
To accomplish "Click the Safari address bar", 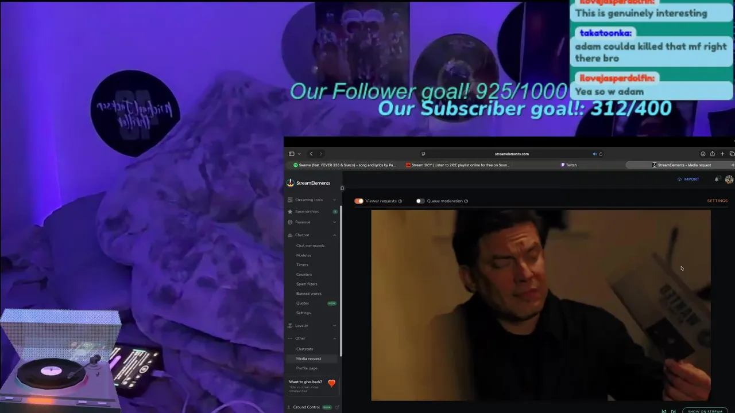I will 512,154.
